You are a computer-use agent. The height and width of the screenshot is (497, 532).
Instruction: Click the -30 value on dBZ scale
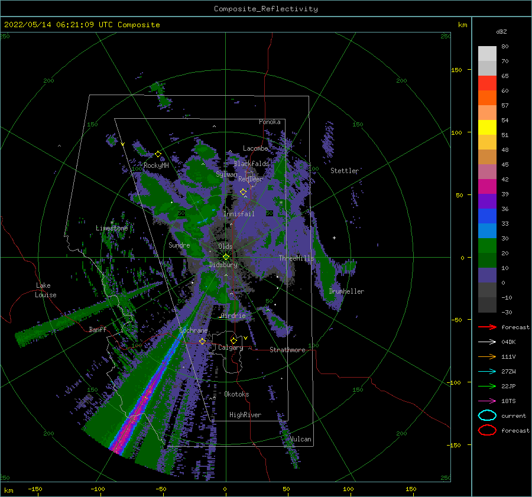(507, 312)
